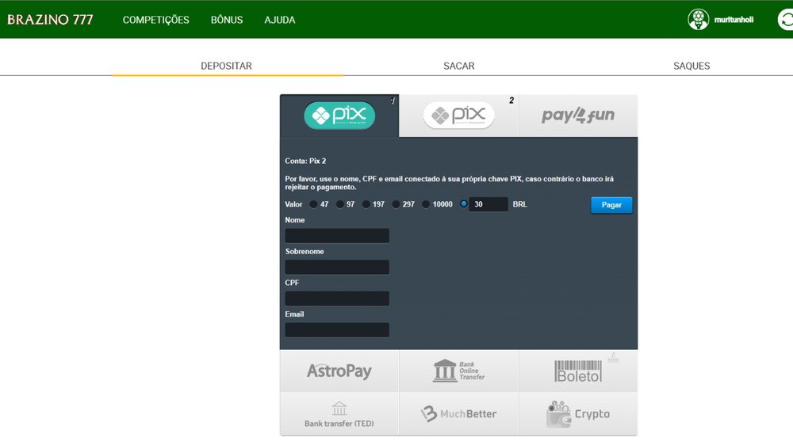Click the Pagar button
Image resolution: width=793 pixels, height=445 pixels.
tap(611, 205)
